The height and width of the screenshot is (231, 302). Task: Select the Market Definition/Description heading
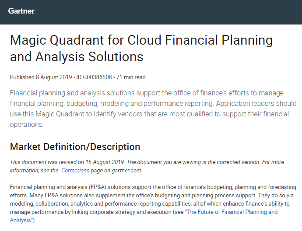click(x=75, y=147)
